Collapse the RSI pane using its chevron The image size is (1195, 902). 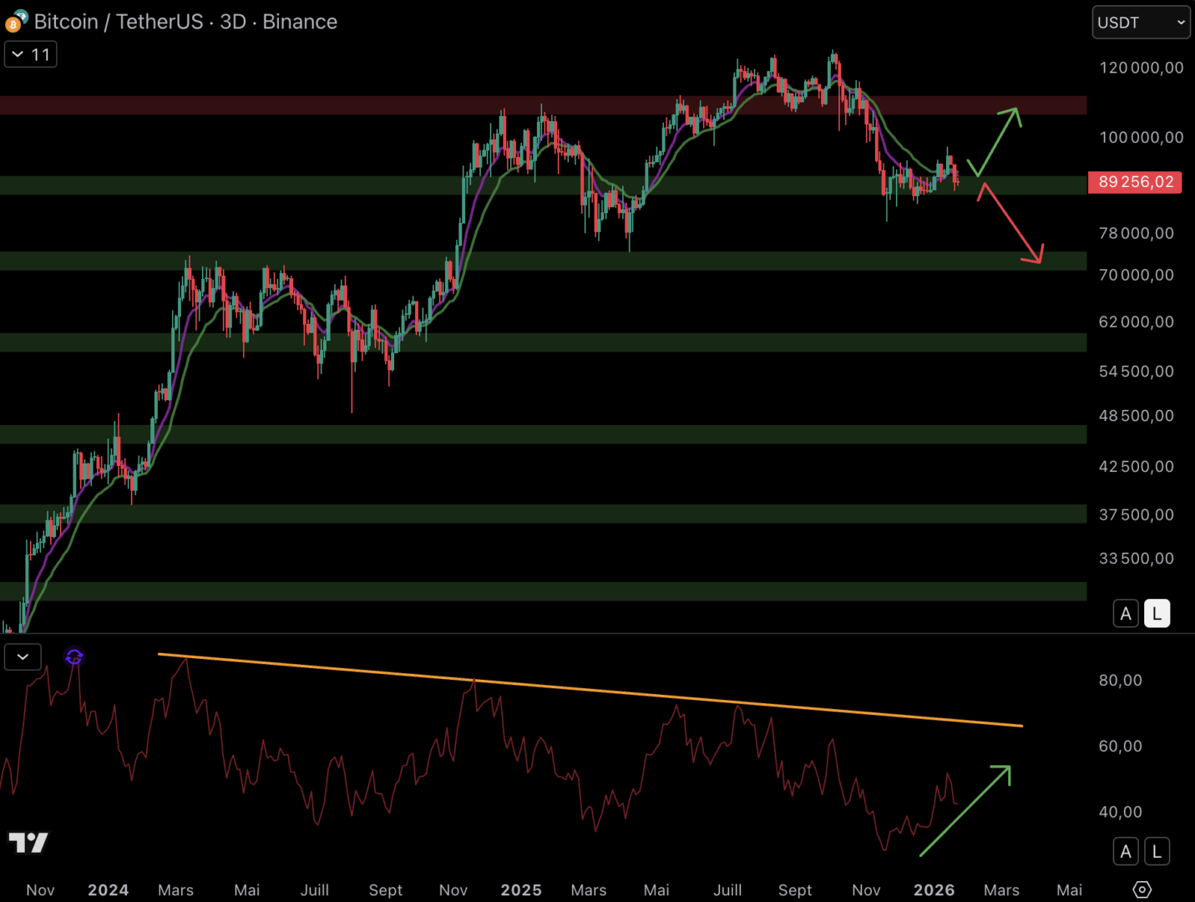pyautogui.click(x=23, y=656)
